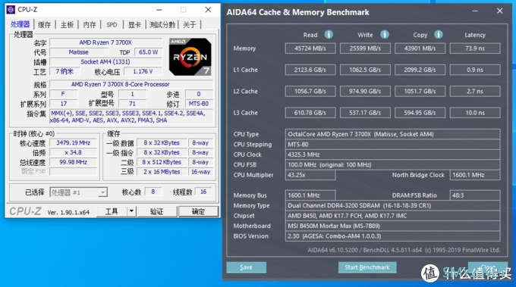Click the Write info icon in AIDA64
The image size is (516, 287).
(x=385, y=34)
